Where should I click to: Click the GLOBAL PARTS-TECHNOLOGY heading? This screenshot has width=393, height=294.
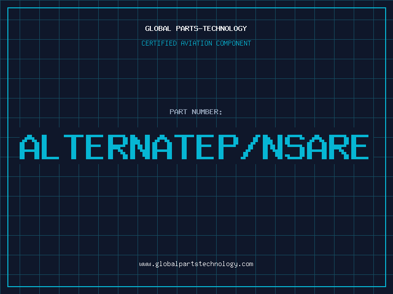[x=196, y=28]
